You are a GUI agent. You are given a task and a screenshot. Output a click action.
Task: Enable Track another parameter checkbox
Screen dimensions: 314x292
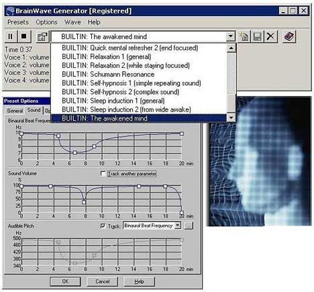pyautogui.click(x=103, y=174)
